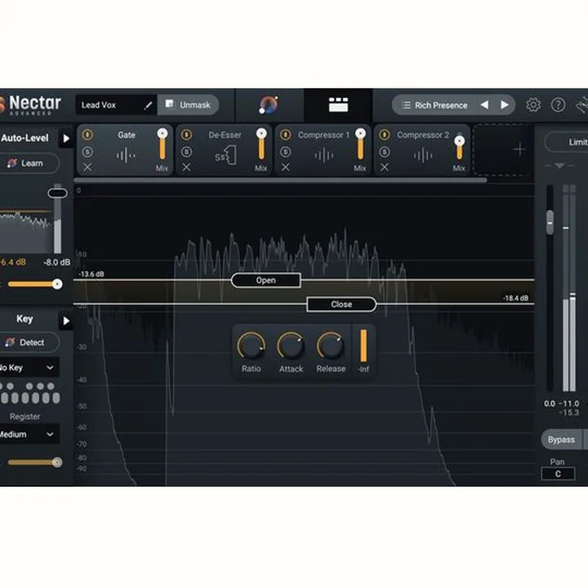588x588 pixels.
Task: Expand the Auto-Level panel arrow
Action: coord(66,138)
